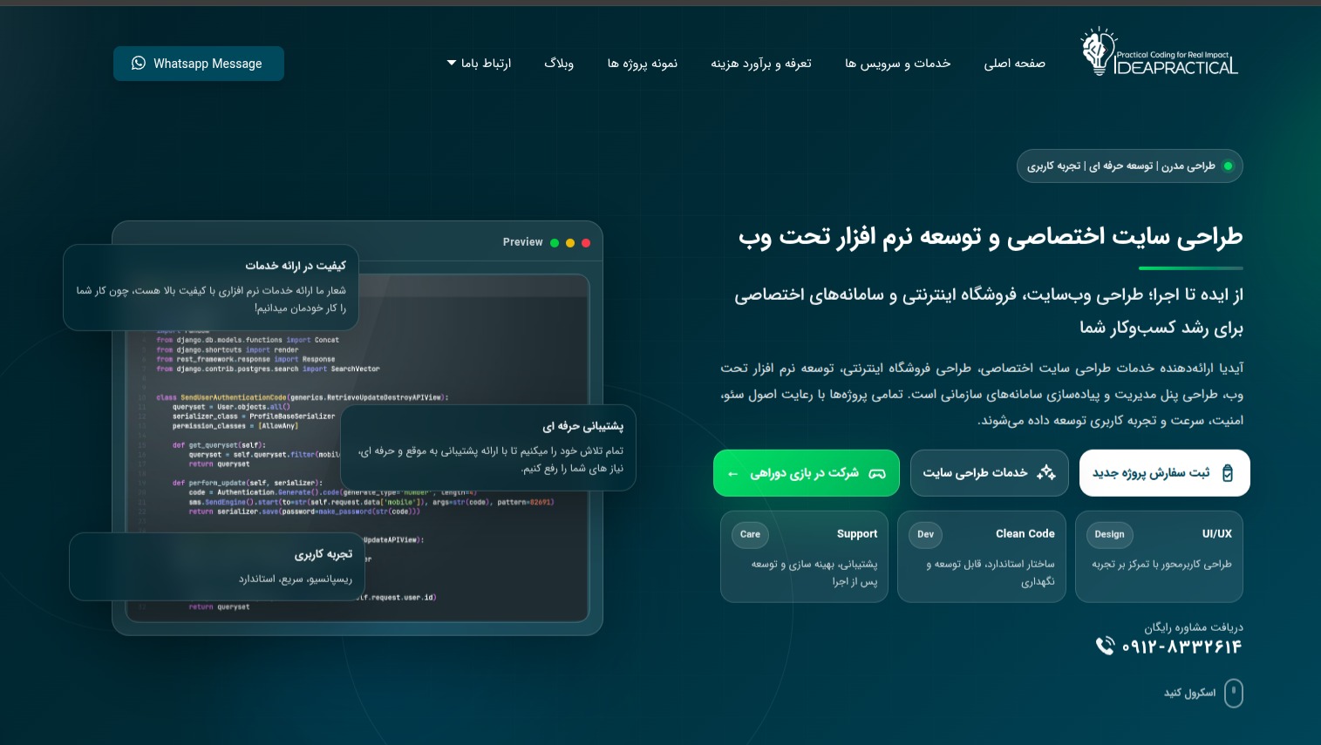Screen dimensions: 1321x745
Task: Click the Whatsapp Message button
Action: tap(199, 64)
